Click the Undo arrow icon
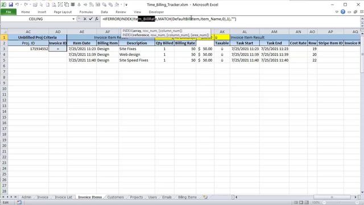This screenshot has height=205, width=364. coord(17,5)
